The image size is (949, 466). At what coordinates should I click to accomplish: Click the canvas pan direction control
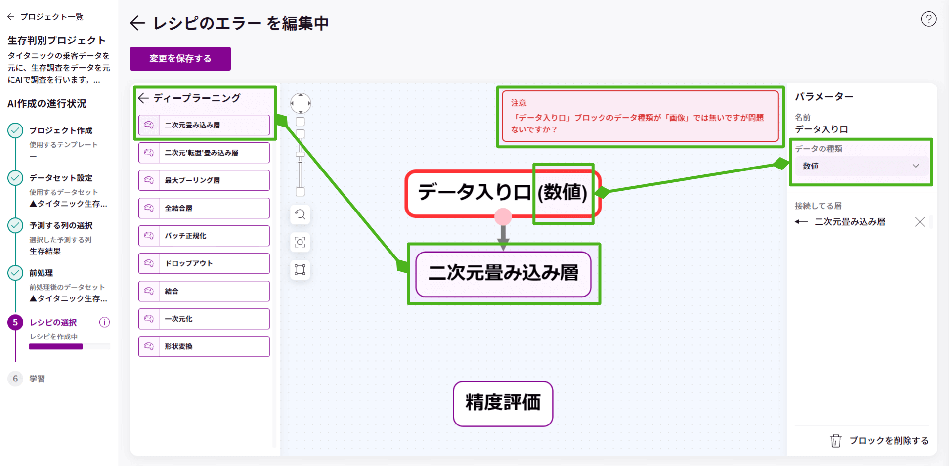[x=301, y=103]
